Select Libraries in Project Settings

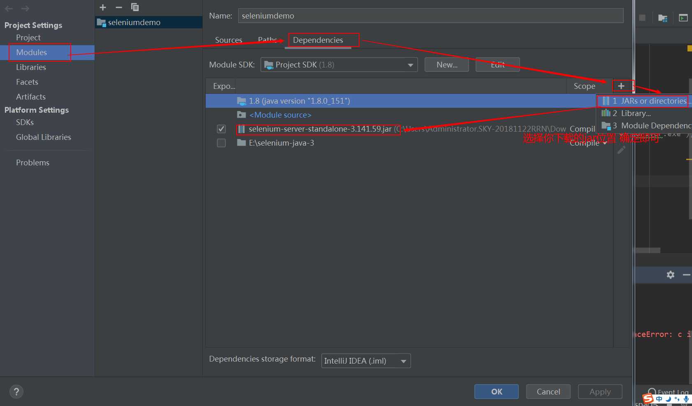(x=31, y=67)
